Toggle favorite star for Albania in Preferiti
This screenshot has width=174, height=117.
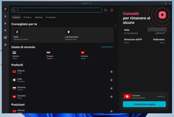pyautogui.click(x=112, y=72)
